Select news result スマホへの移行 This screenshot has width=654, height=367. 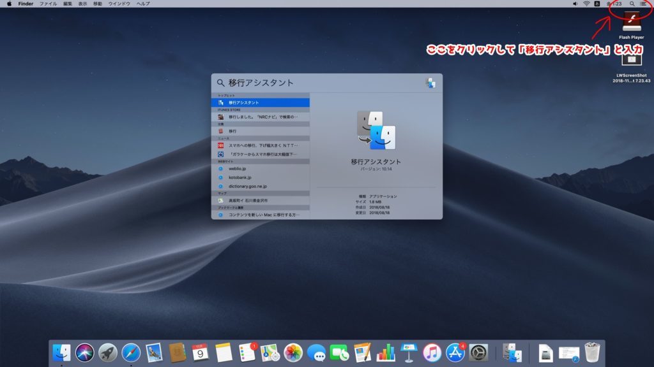click(261, 146)
